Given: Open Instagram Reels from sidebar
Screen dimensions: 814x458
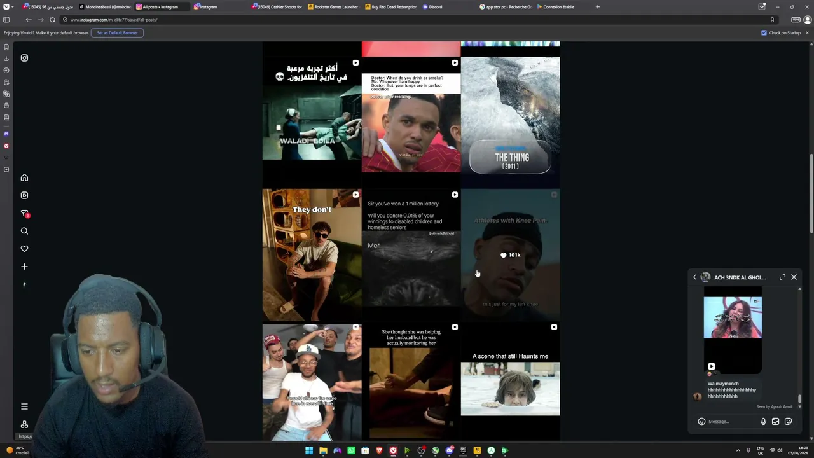Looking at the screenshot, I should coord(24,195).
